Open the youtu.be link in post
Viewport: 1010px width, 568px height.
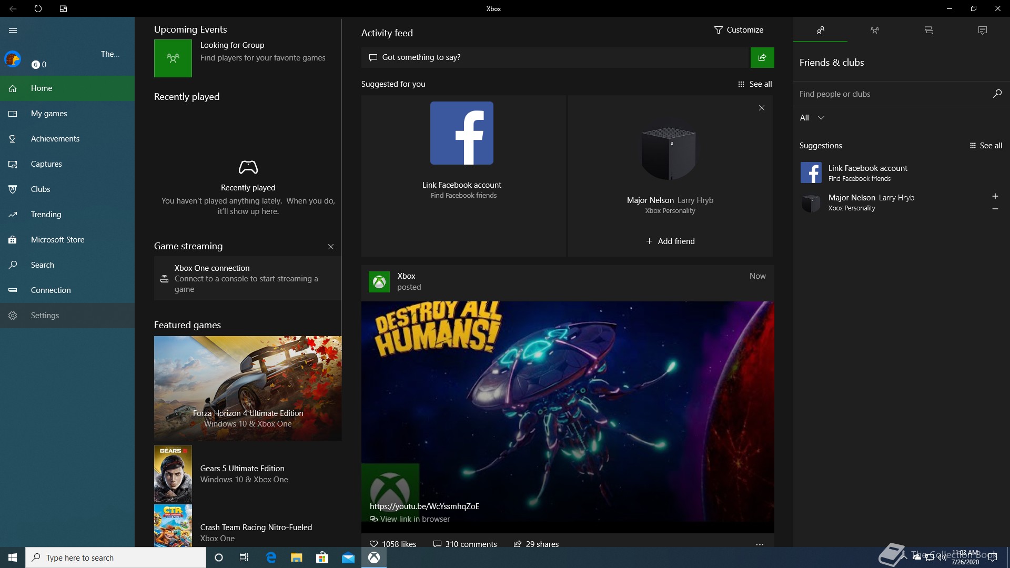click(425, 506)
